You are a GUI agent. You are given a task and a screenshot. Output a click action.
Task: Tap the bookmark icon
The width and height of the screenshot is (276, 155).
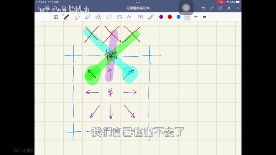click(x=64, y=8)
